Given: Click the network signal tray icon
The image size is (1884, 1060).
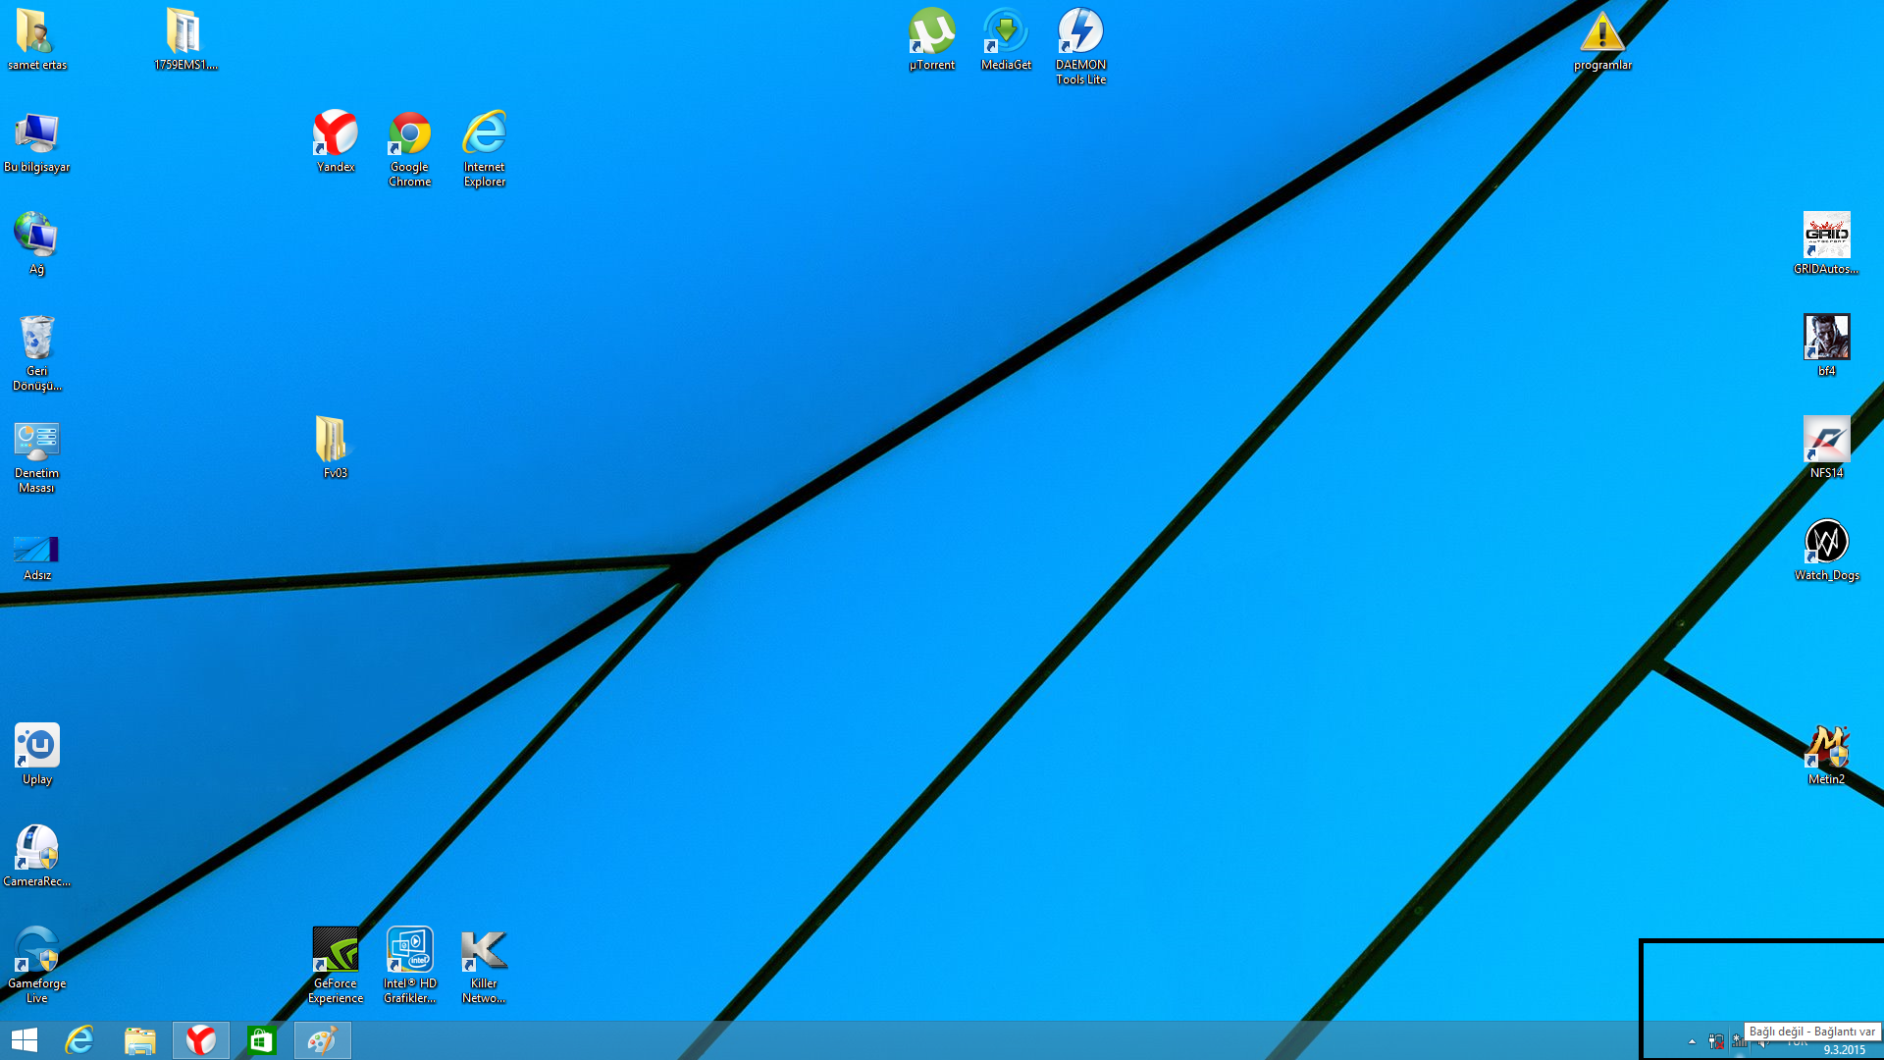Looking at the screenshot, I should 1739,1041.
